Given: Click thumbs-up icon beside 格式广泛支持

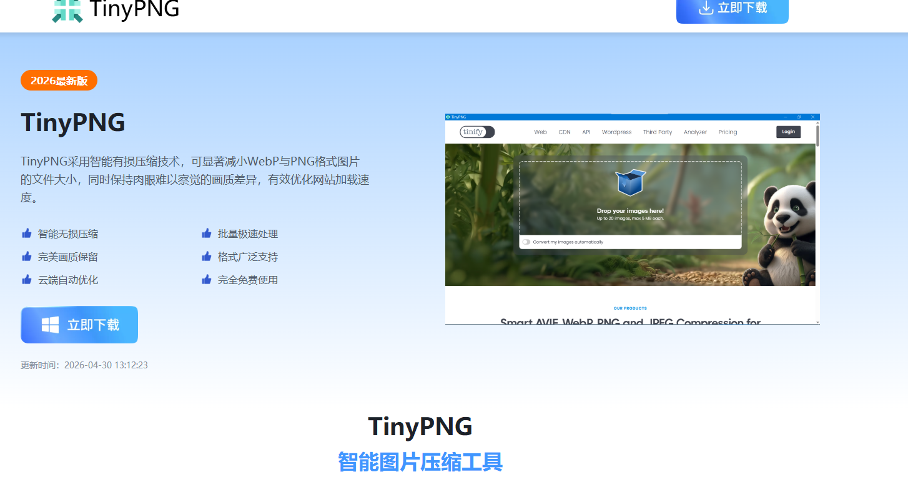Looking at the screenshot, I should pos(207,257).
